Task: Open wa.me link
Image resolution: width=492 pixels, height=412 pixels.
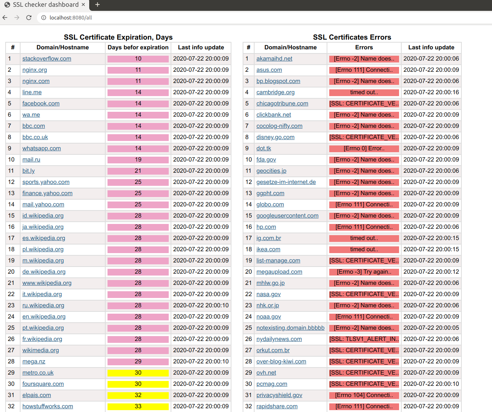Action: [31, 115]
